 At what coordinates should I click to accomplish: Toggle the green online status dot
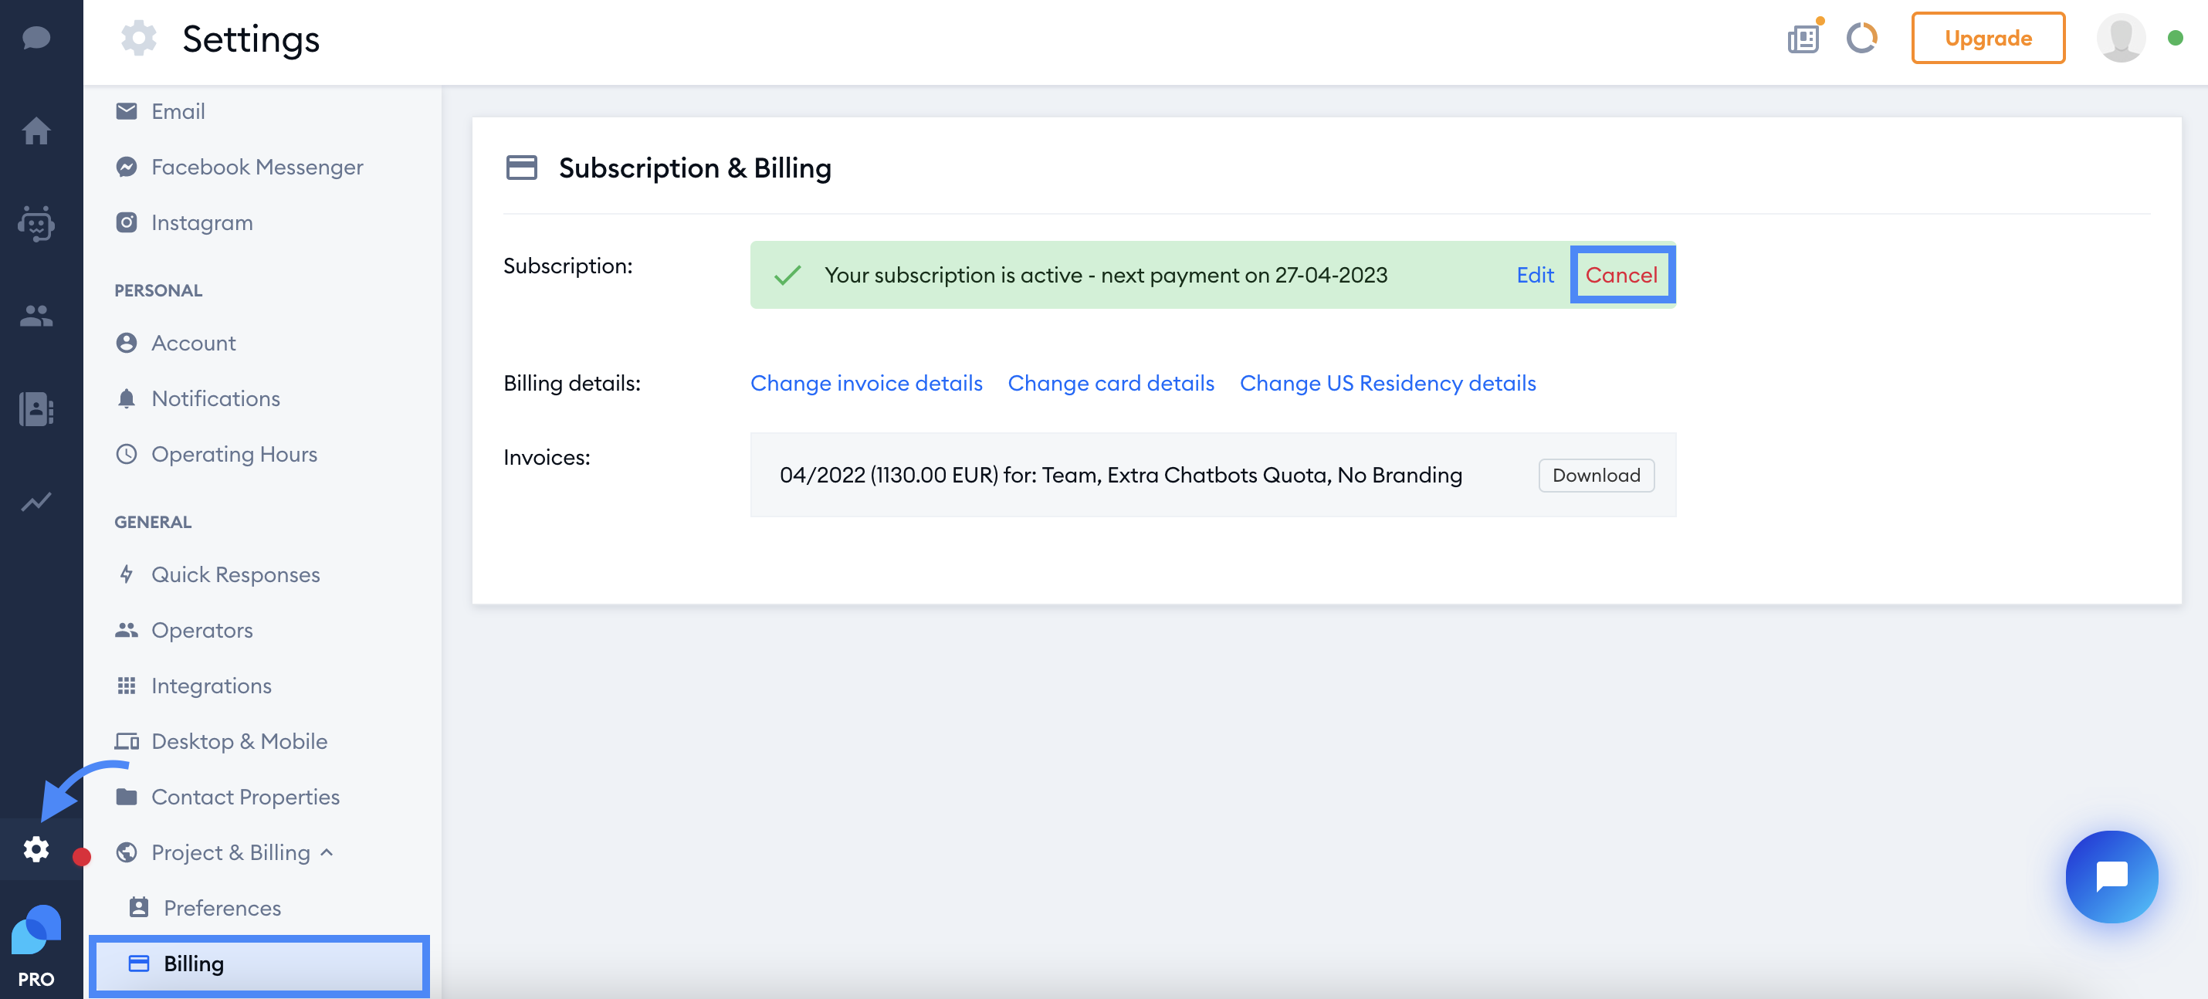click(2176, 38)
